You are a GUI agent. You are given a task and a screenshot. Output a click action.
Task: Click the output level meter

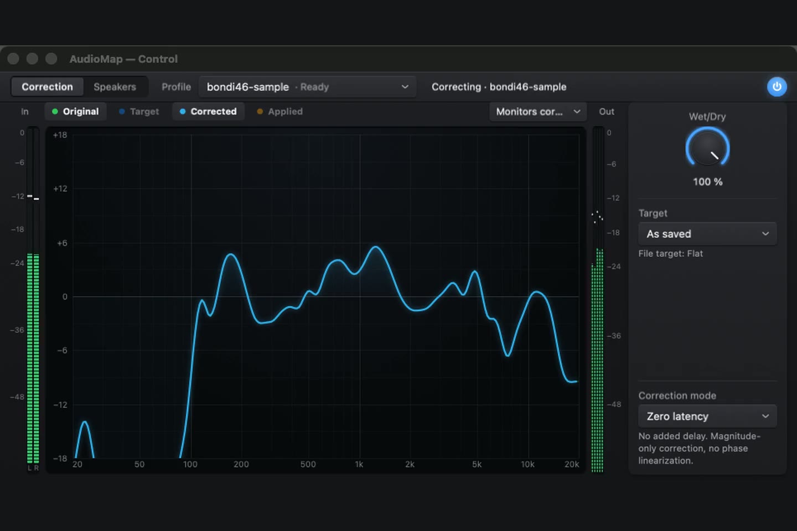pyautogui.click(x=598, y=299)
